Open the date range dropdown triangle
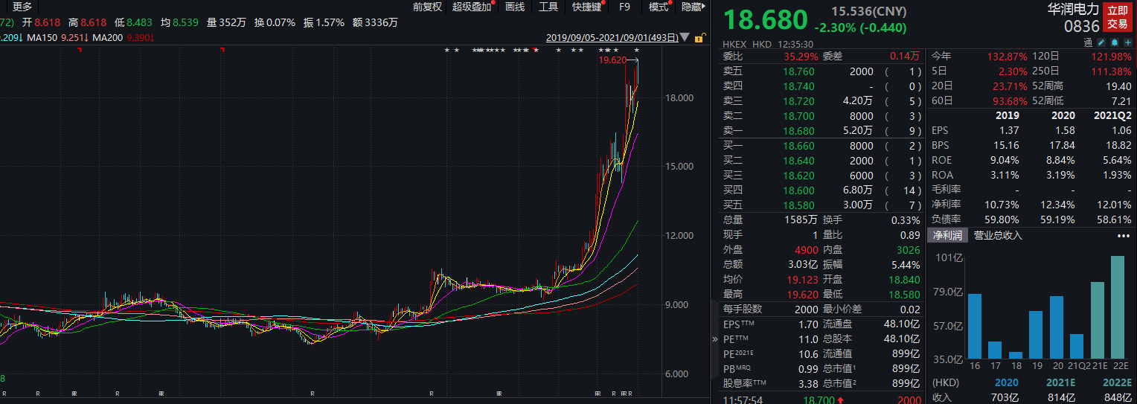Viewport: 1137px width, 404px height. tap(685, 37)
